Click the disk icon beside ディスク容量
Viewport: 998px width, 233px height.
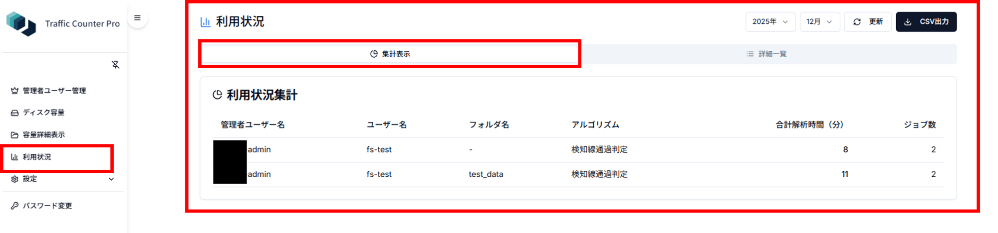pyautogui.click(x=14, y=113)
